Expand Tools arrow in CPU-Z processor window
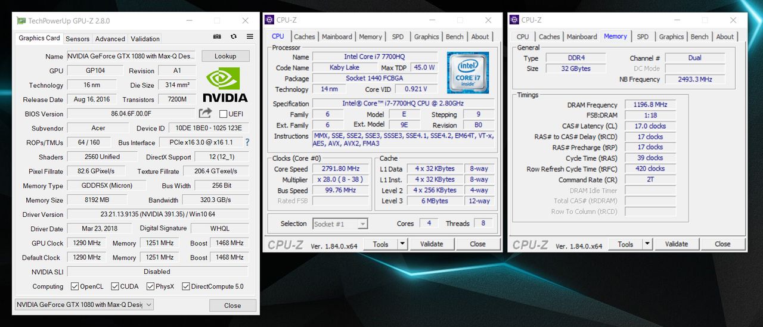Viewport: 763px width, 327px height. tap(402, 244)
